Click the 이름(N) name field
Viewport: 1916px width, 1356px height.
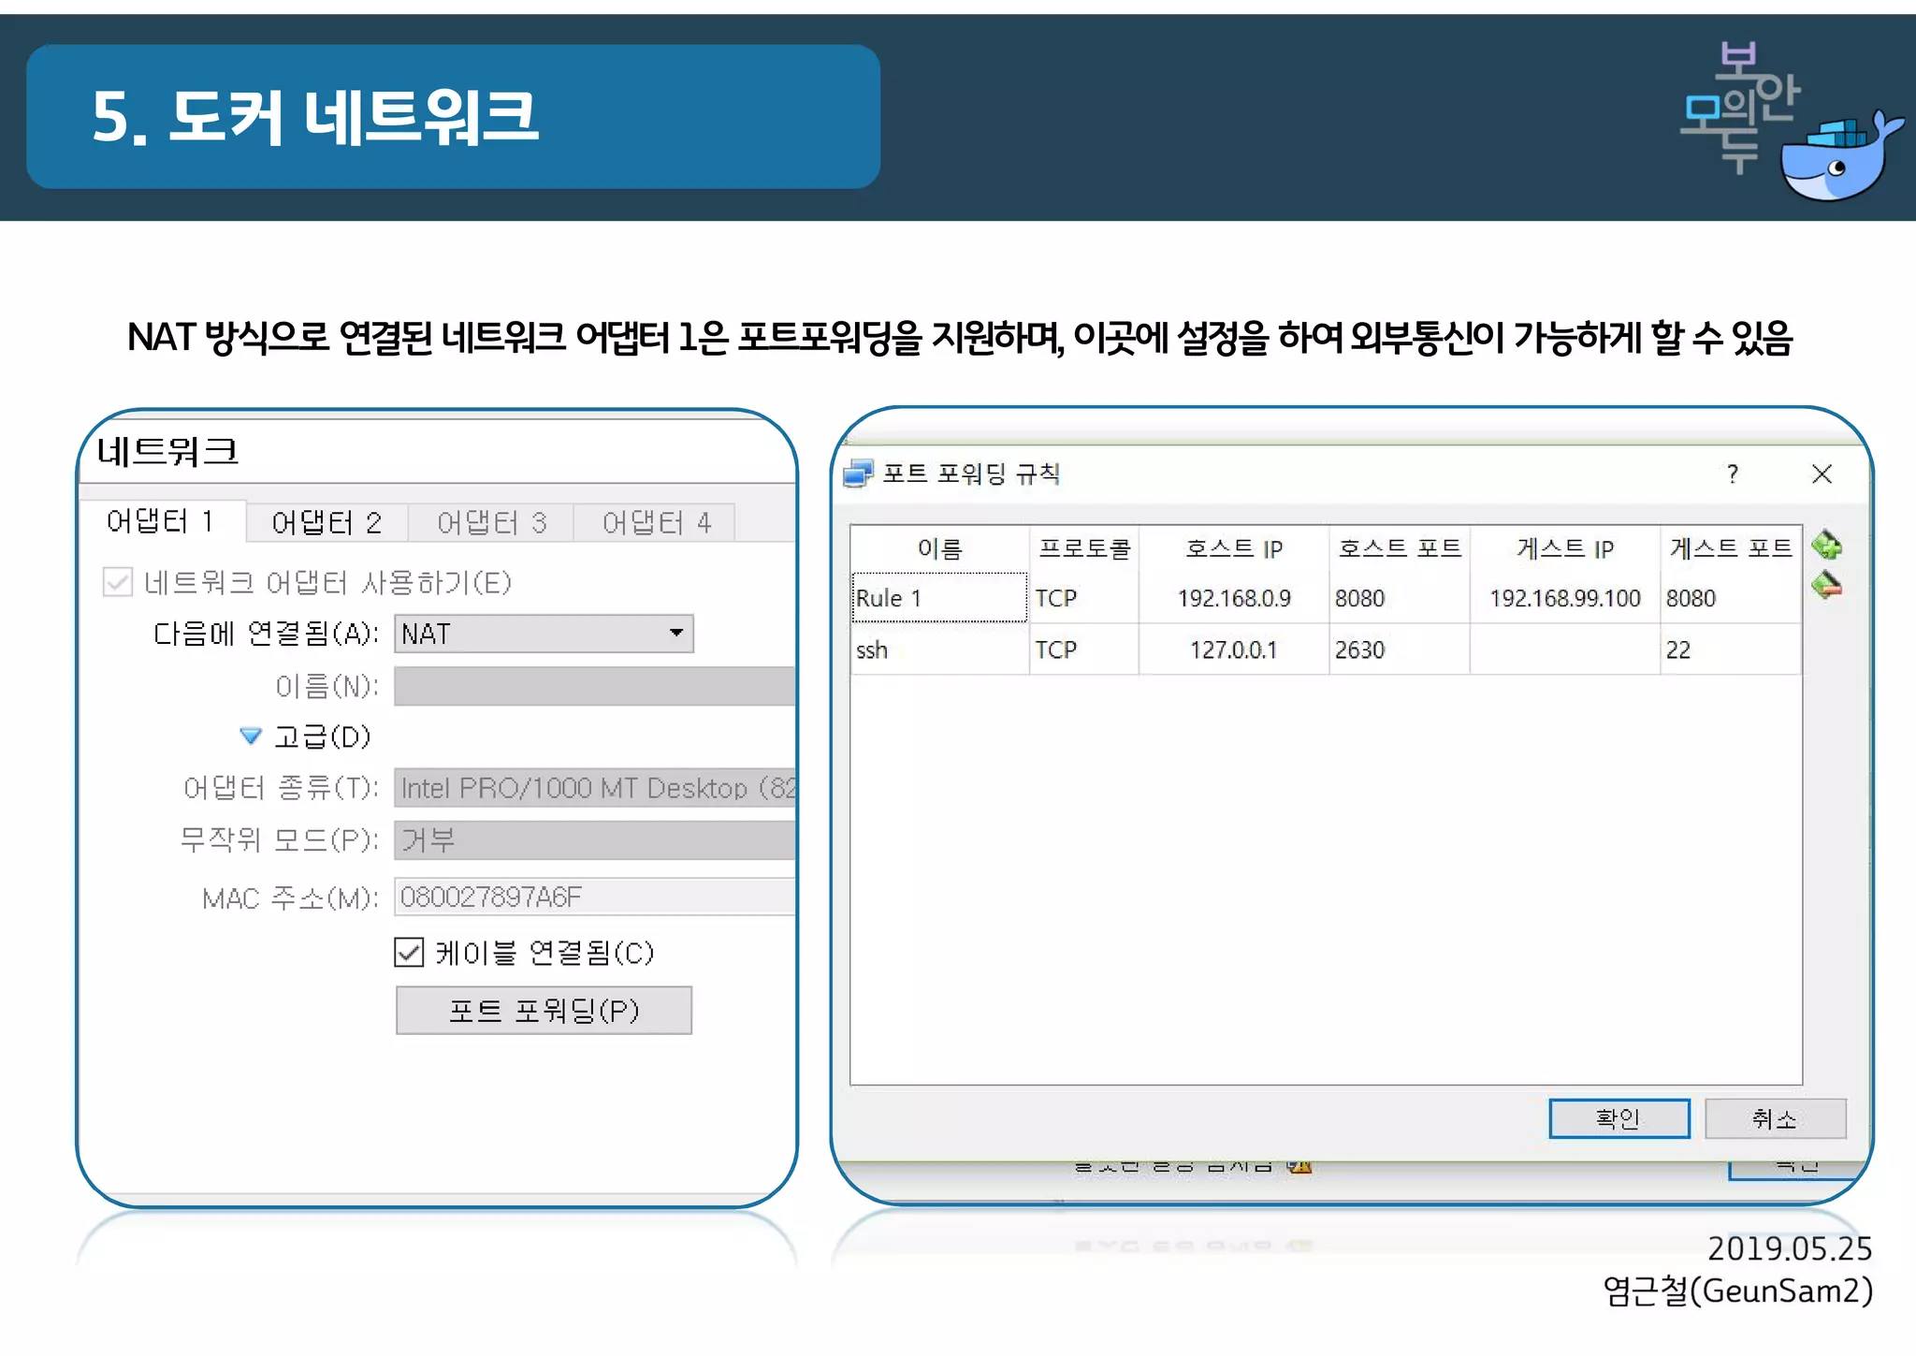click(595, 686)
